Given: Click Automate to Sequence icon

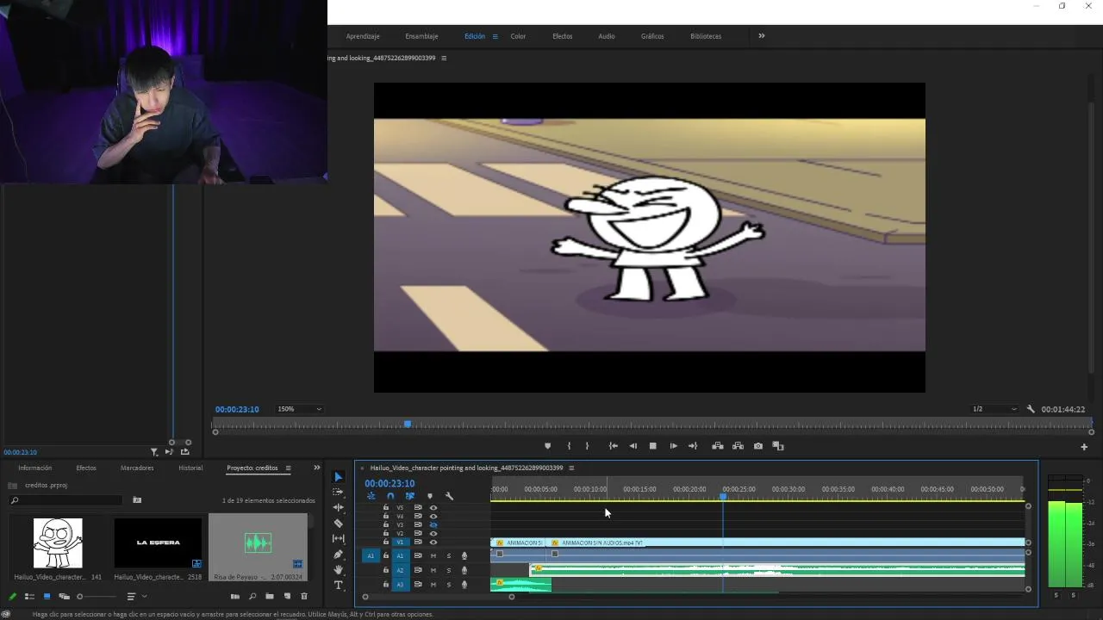Looking at the screenshot, I should click(x=234, y=596).
